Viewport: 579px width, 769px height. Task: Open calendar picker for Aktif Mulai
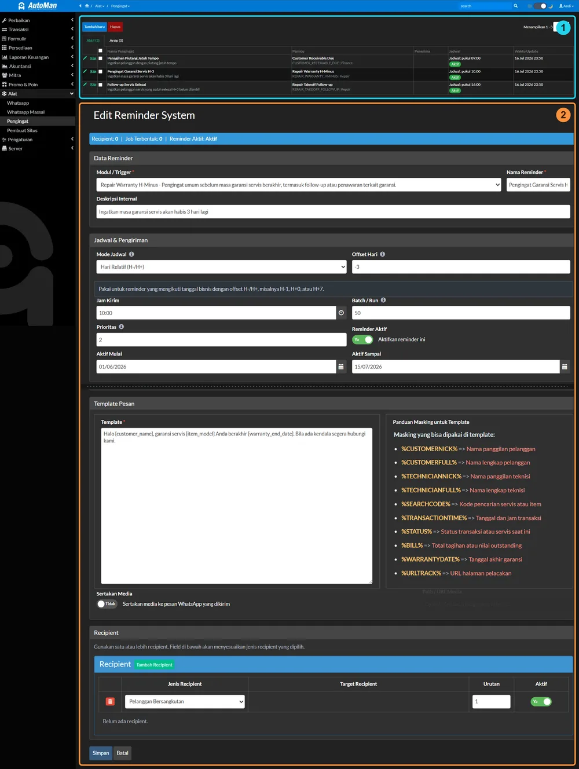[341, 367]
